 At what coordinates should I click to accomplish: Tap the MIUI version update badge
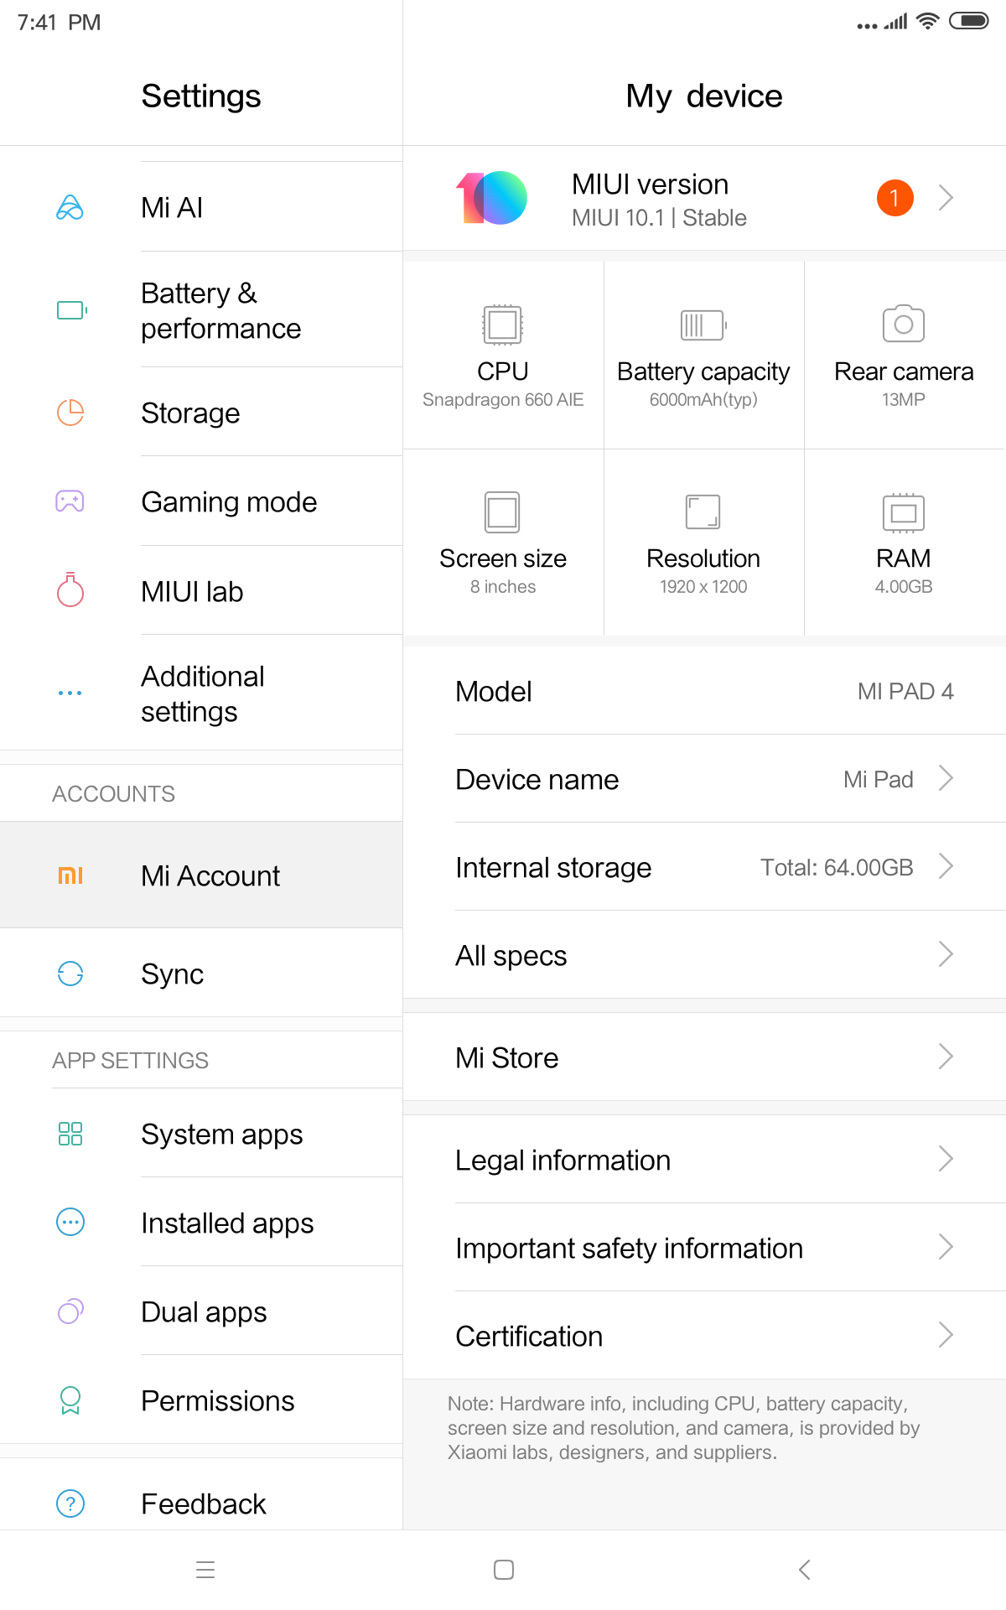[895, 198]
